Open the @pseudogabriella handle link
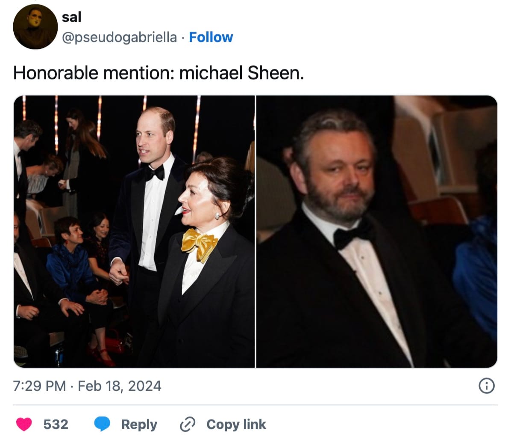 119,37
